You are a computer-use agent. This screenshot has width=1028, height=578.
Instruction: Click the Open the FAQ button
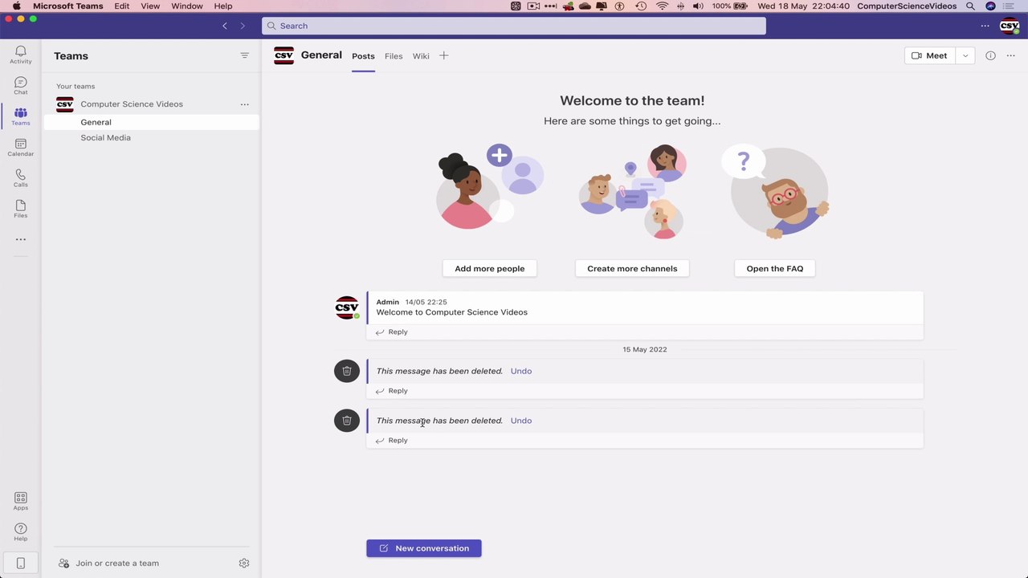775,269
